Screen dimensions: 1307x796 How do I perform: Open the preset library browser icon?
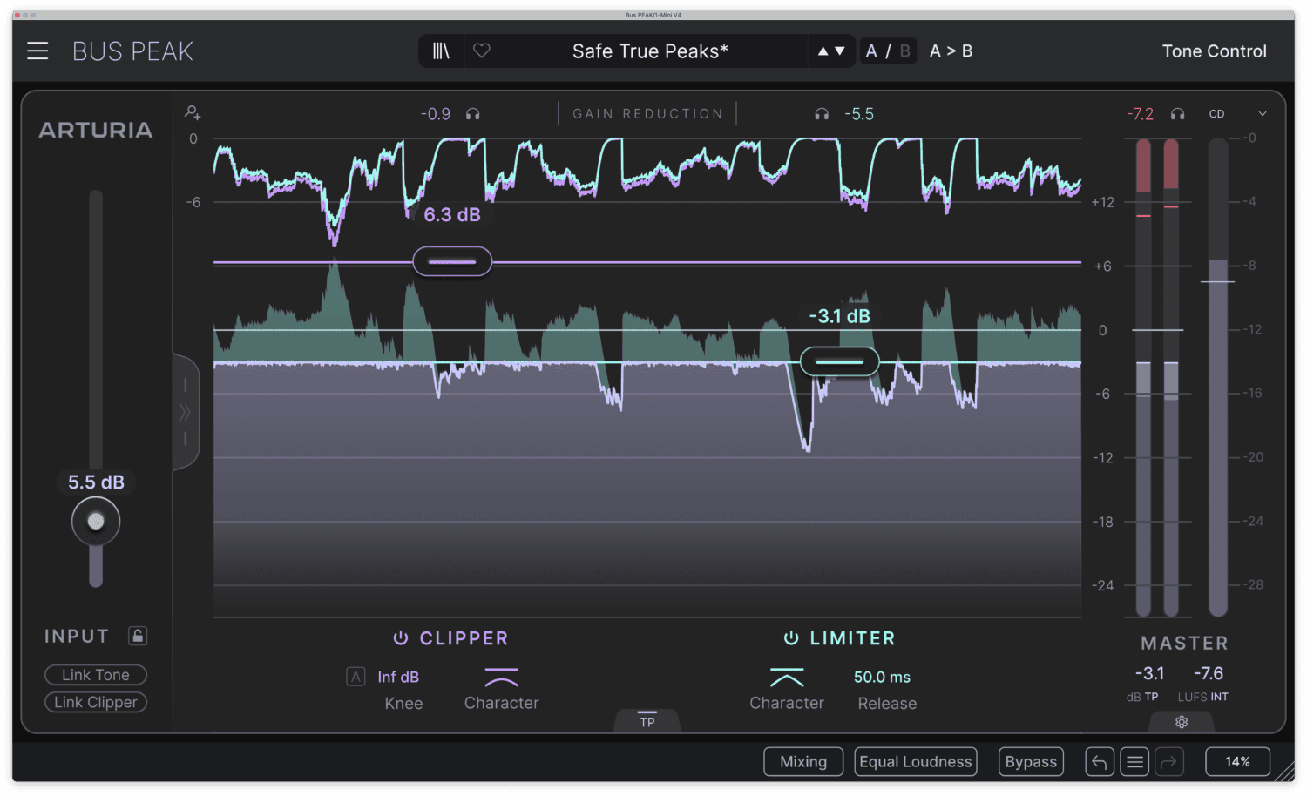(441, 51)
